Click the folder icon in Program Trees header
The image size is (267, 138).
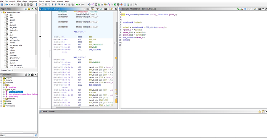[29, 9]
